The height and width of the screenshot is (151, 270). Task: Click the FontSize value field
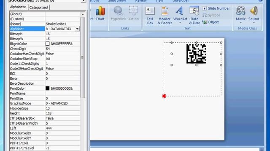point(62,98)
